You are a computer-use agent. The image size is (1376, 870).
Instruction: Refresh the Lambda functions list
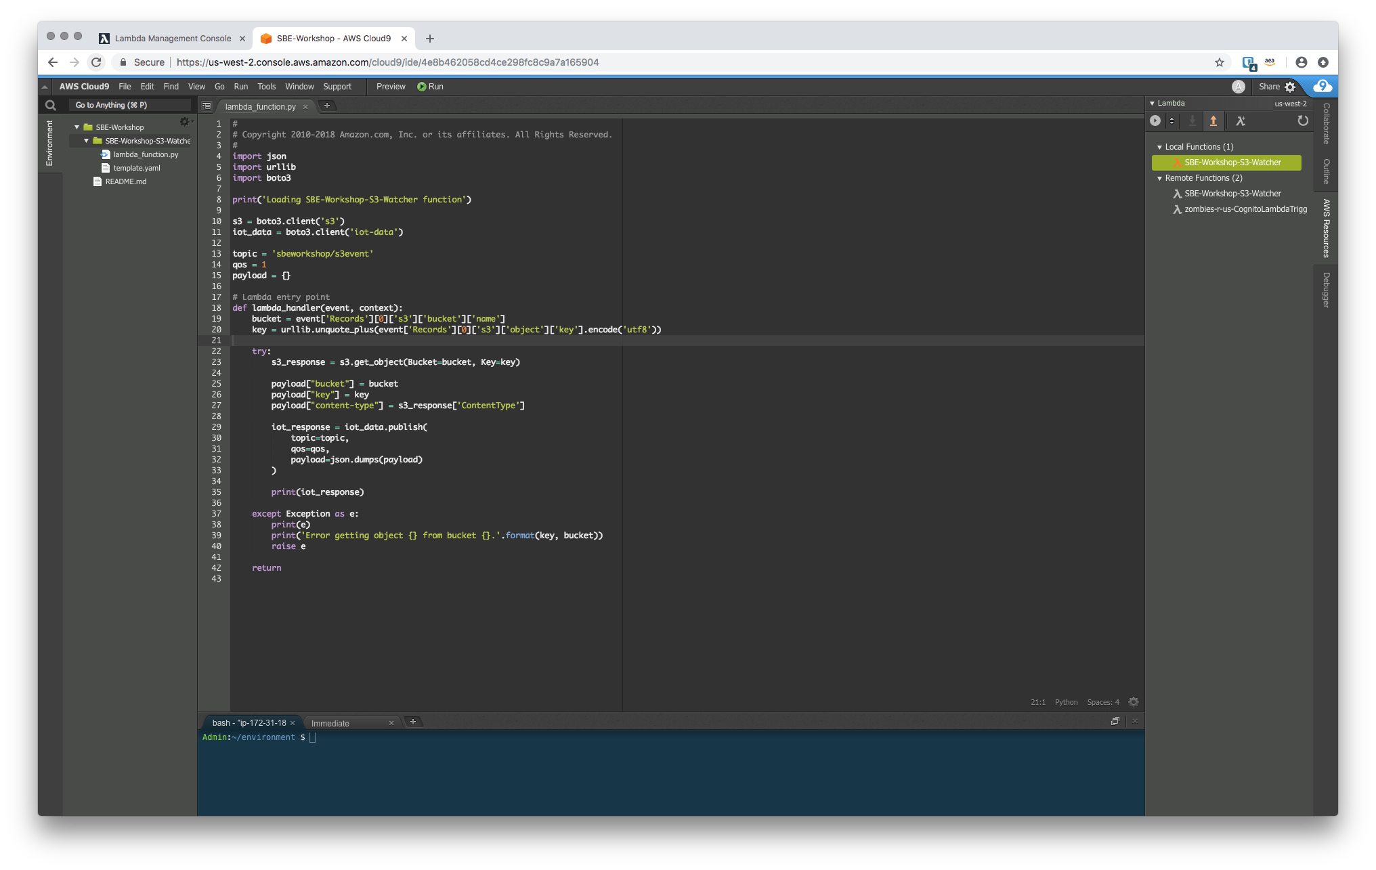pos(1303,121)
